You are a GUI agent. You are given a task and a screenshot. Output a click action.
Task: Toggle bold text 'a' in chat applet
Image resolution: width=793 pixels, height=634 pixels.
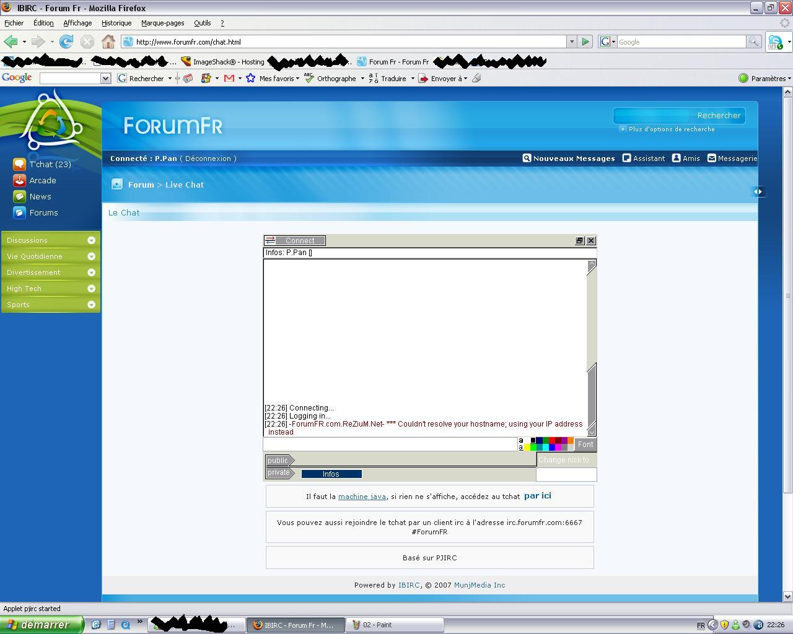point(520,440)
